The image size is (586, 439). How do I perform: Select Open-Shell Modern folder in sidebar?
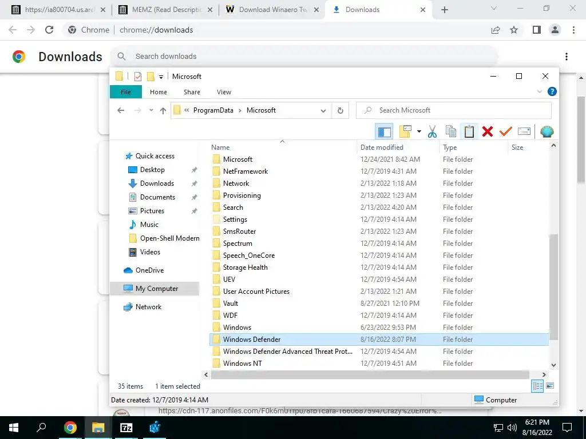[169, 238]
